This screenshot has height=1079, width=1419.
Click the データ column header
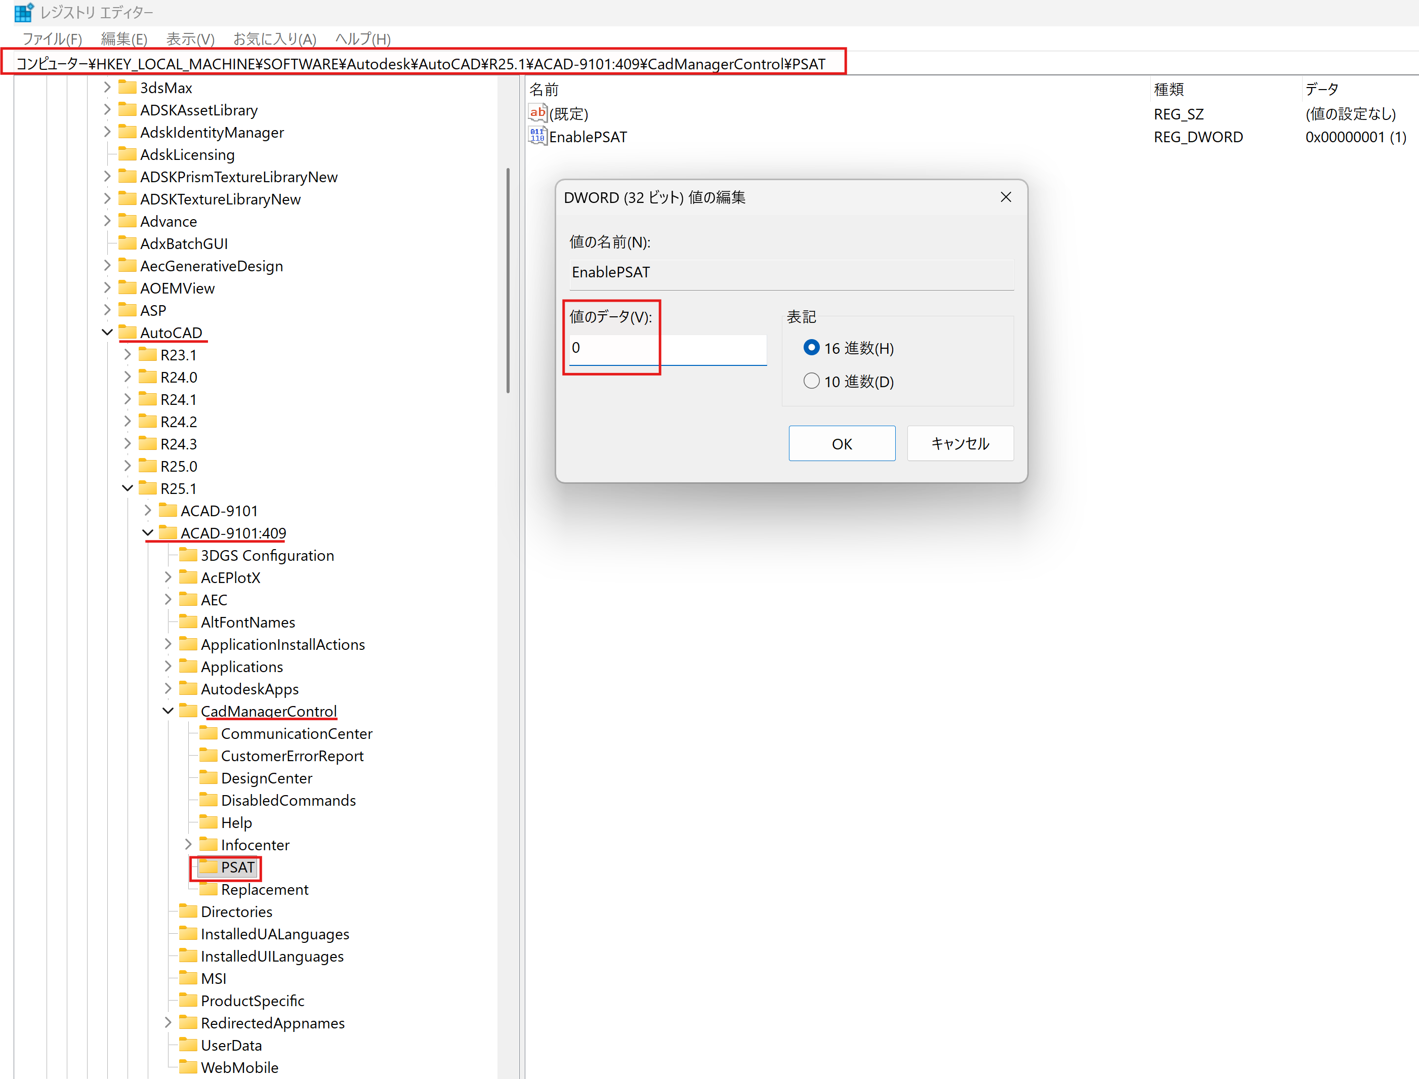coord(1322,89)
